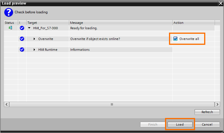The height and width of the screenshot is (133, 224).
Task: Expand the HMI Runtime tree node
Action: pos(34,50)
